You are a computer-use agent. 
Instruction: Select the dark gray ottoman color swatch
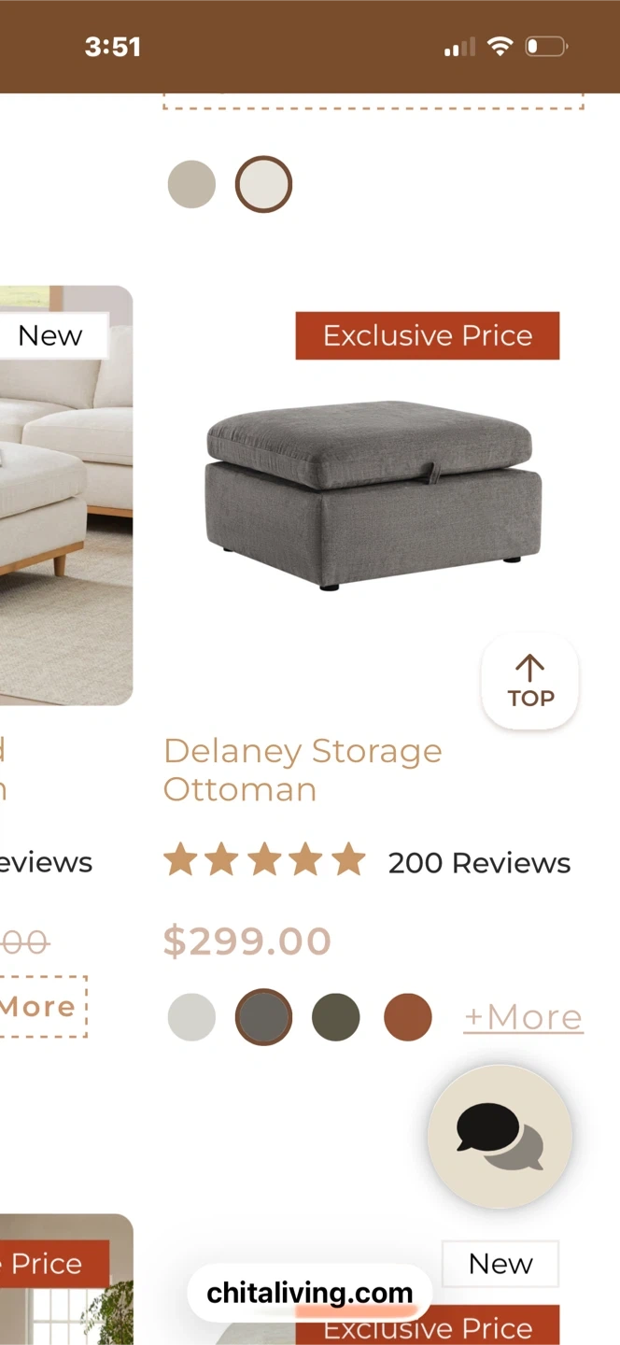263,1017
